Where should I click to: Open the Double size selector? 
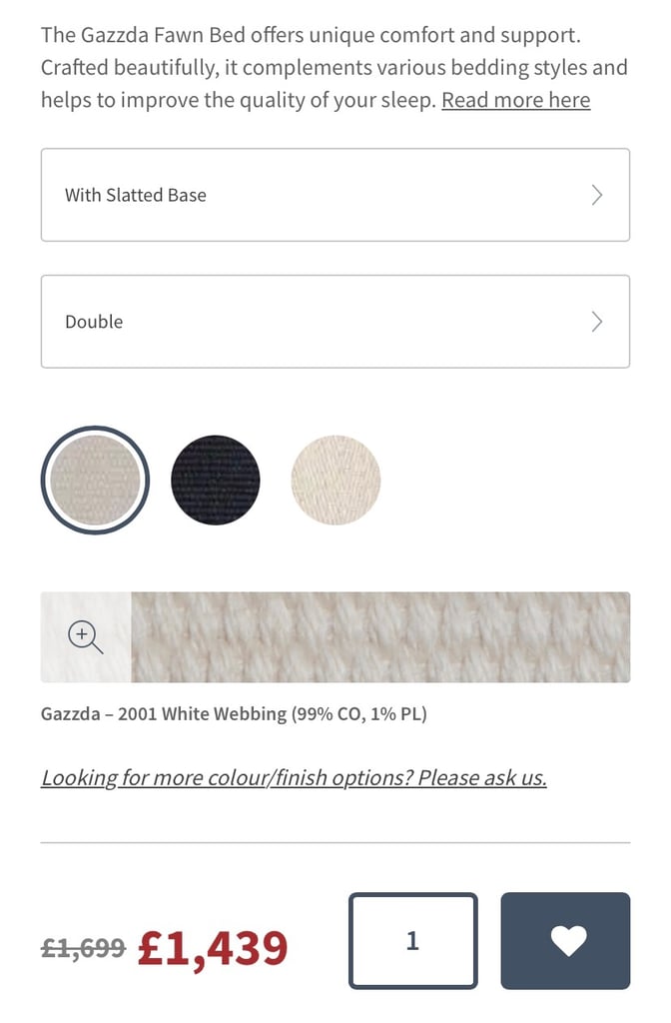pos(335,322)
